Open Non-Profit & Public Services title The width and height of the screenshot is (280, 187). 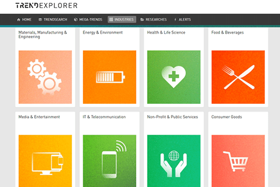[173, 117]
